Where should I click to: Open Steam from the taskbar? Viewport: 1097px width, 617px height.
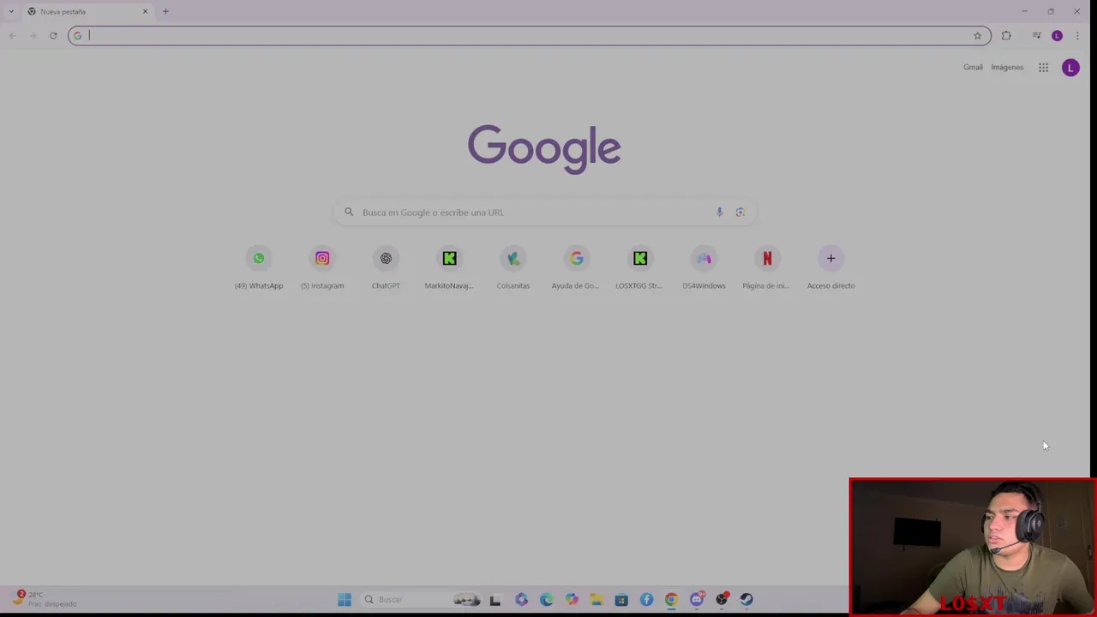click(746, 600)
